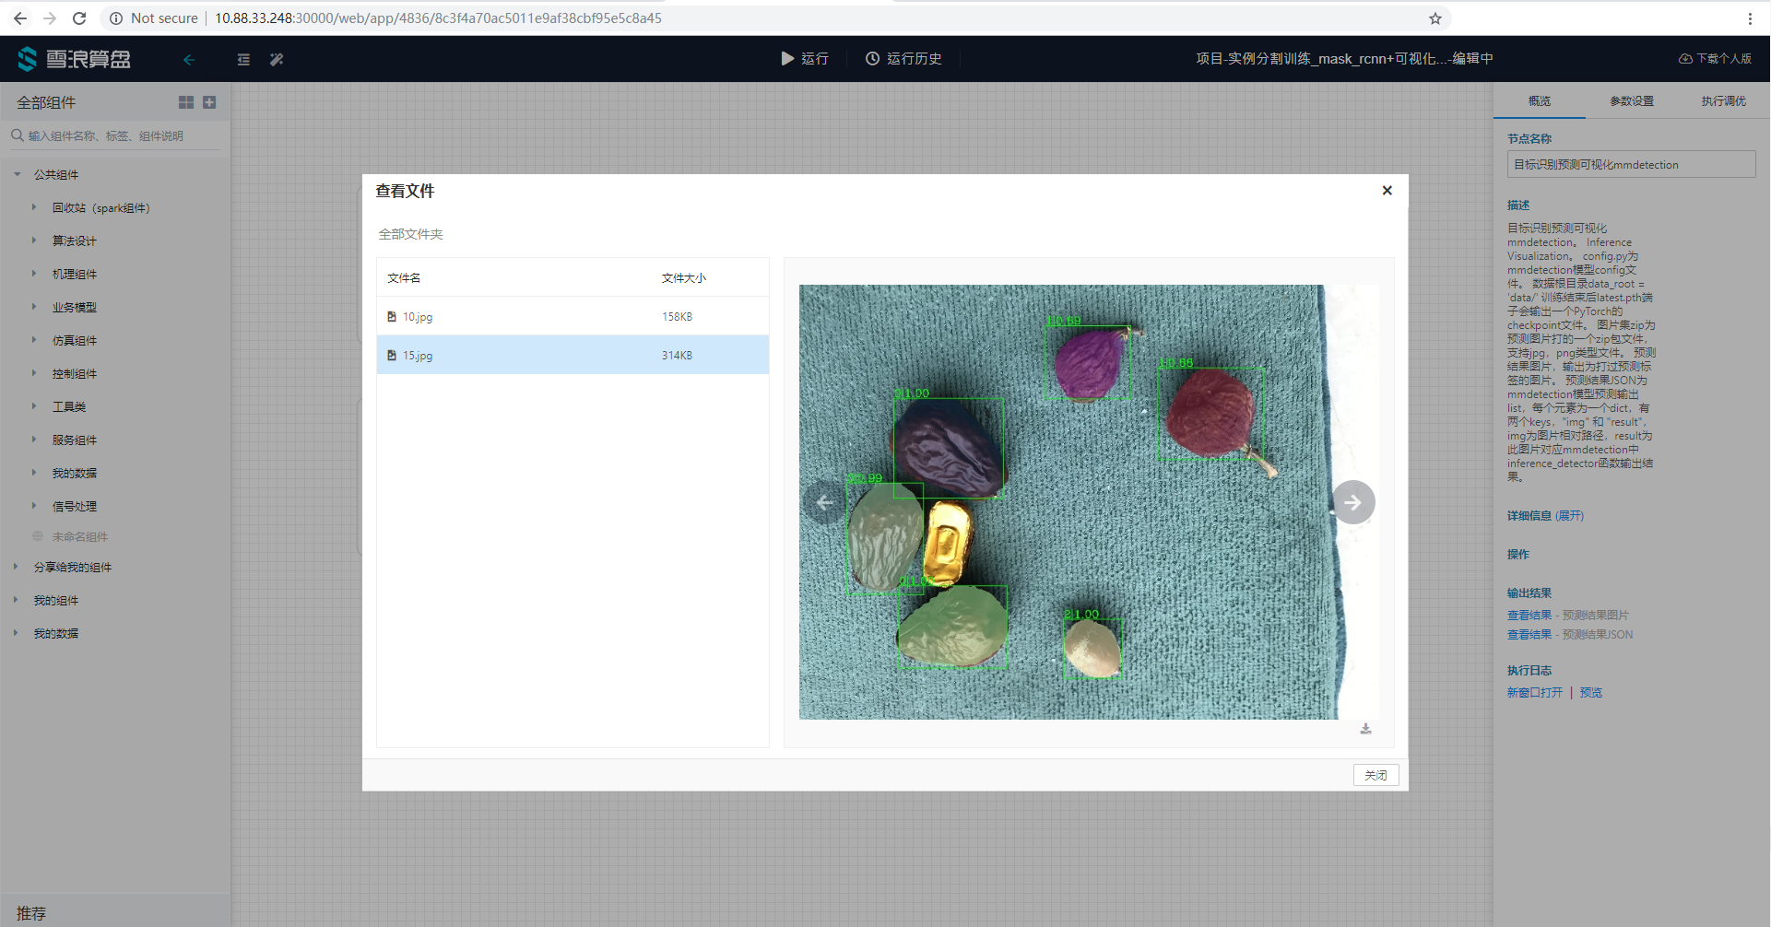Screen dimensions: 1771x927
Task: Switch the component panel to grid view
Action: [x=186, y=102]
